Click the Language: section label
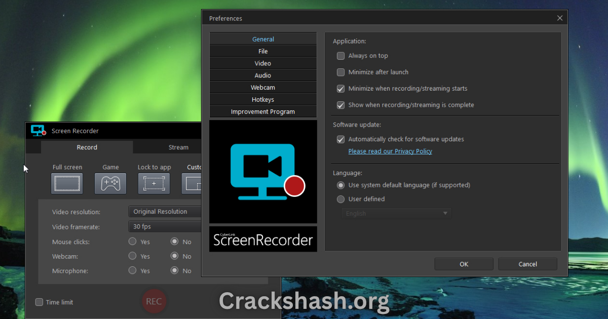This screenshot has width=608, height=319. (x=348, y=173)
